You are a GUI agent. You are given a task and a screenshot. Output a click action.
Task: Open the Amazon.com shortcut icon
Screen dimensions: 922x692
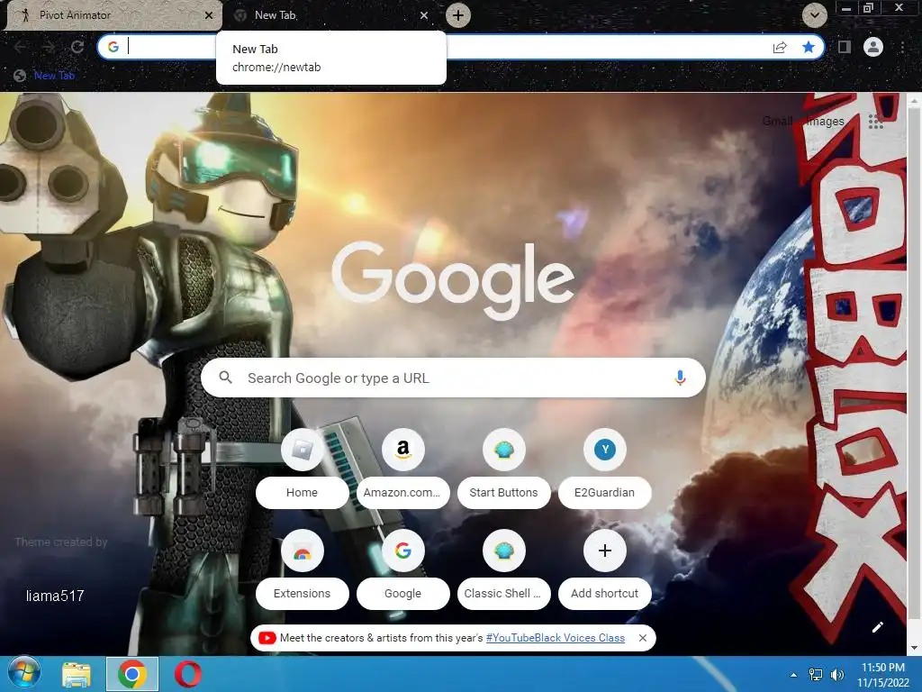tap(402, 450)
